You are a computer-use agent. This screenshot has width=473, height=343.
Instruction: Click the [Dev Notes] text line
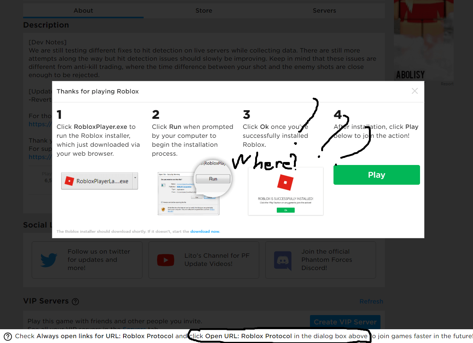(47, 42)
